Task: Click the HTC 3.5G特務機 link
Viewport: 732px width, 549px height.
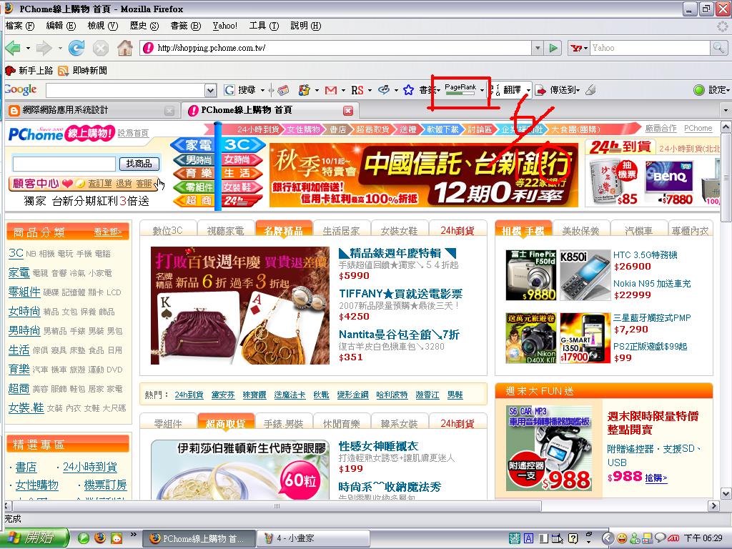Action: [x=646, y=255]
